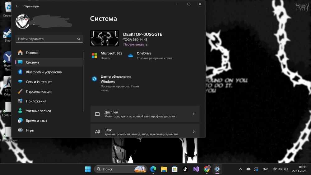This screenshot has height=175, width=311.
Task: Open Google Chrome from taskbar
Action: pyautogui.click(x=207, y=169)
